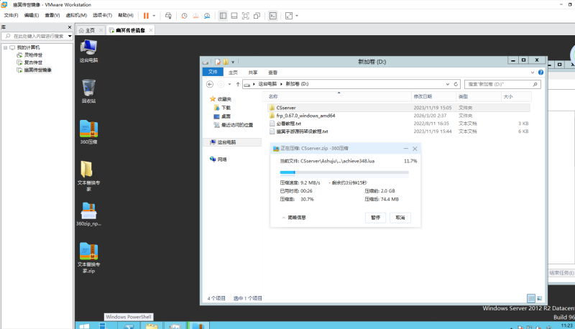Click the 取消 button in compression dialog
The height and width of the screenshot is (329, 575).
point(400,218)
